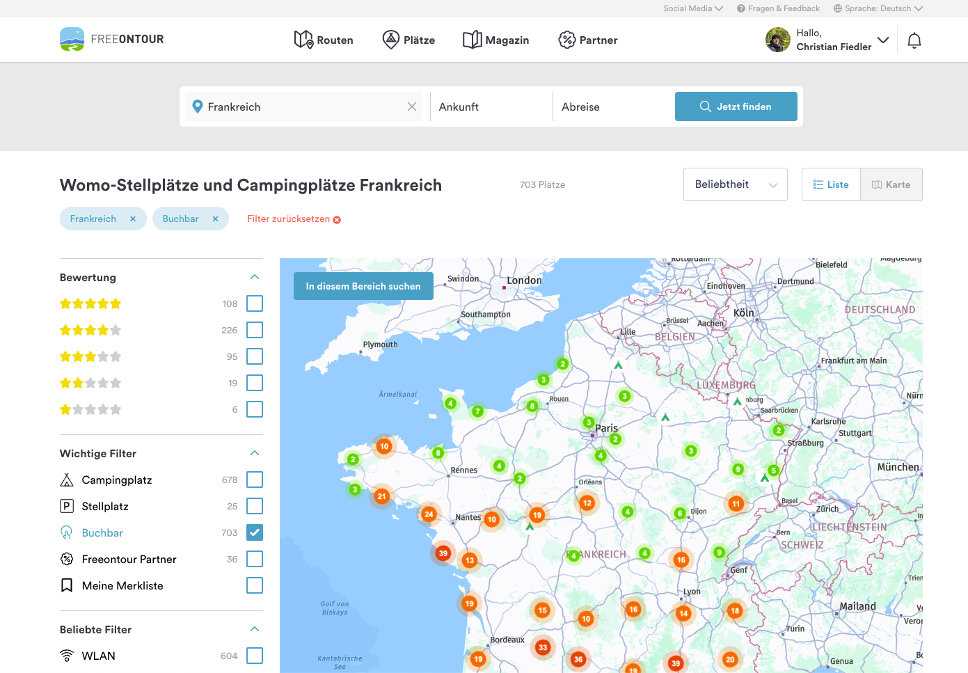Click the Ankunft date field
This screenshot has height=673, width=968.
pos(491,106)
